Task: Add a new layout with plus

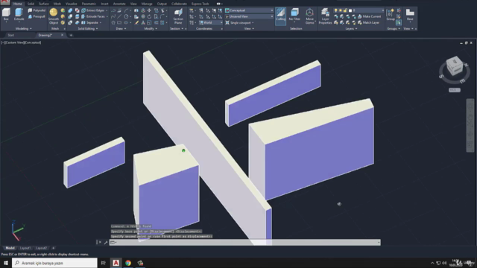Action: pos(53,248)
